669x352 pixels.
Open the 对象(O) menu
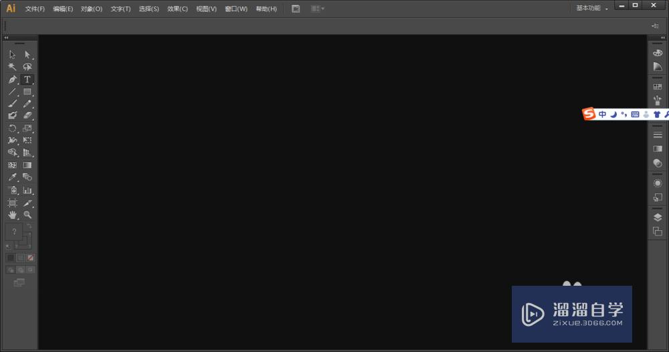[x=92, y=9]
